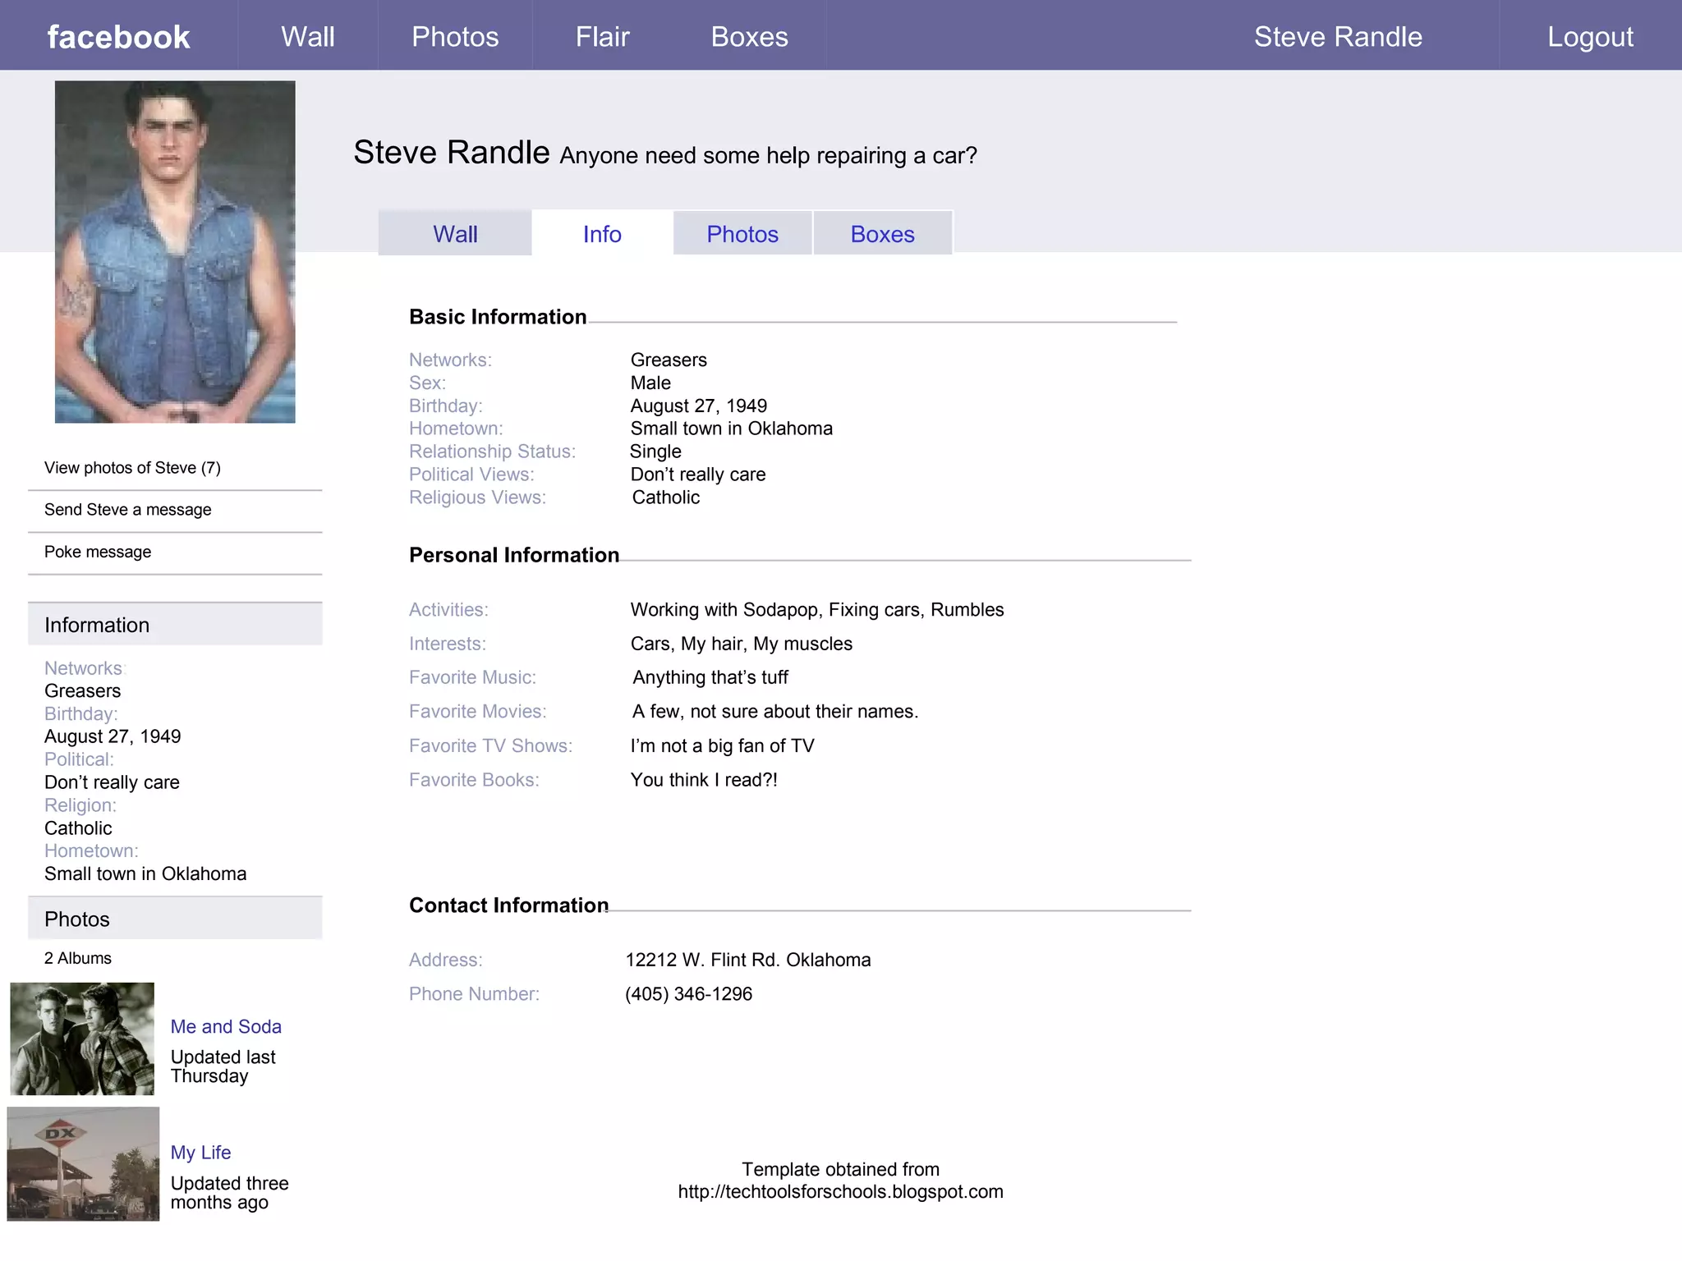Viewport: 1682px width, 1261px height.
Task: Click Send Steve a message
Action: 127,510
